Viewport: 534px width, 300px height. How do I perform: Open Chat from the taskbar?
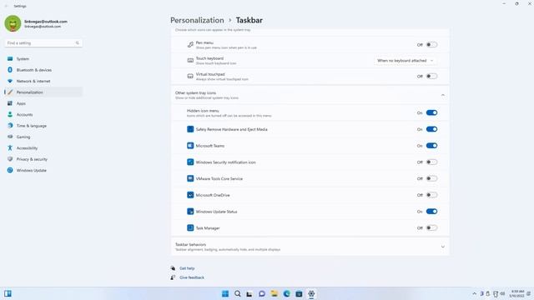[262, 294]
